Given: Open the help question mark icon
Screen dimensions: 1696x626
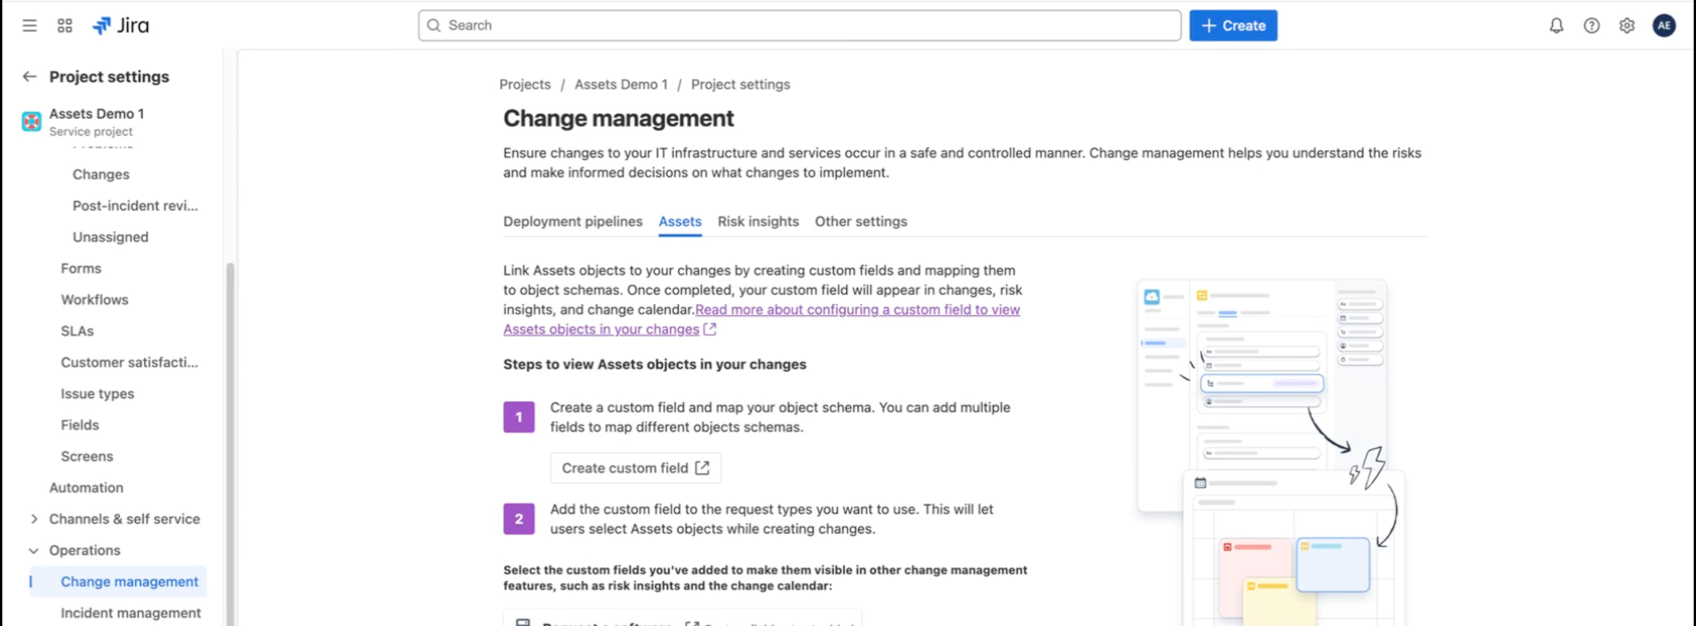Looking at the screenshot, I should tap(1591, 25).
